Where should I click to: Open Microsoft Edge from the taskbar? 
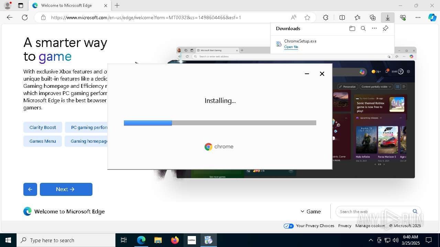(x=141, y=240)
